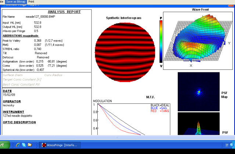Click greyed Target Conic Constant label
The image size is (235, 154).
pos(22,80)
